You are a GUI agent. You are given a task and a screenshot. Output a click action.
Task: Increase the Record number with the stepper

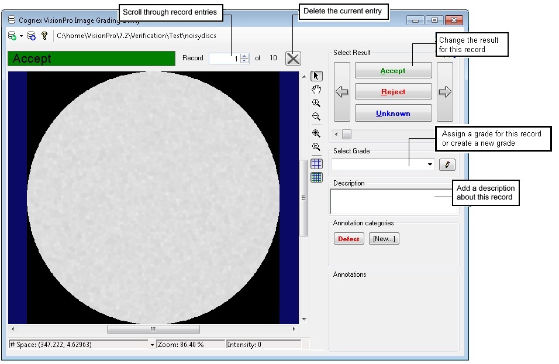tap(244, 56)
